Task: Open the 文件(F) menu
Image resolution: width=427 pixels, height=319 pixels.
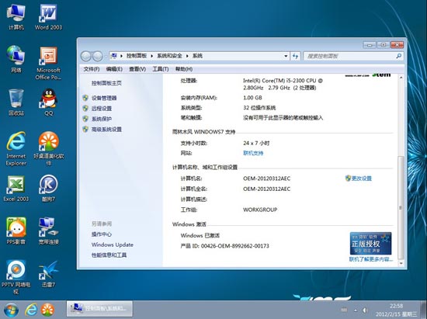Action: click(92, 69)
